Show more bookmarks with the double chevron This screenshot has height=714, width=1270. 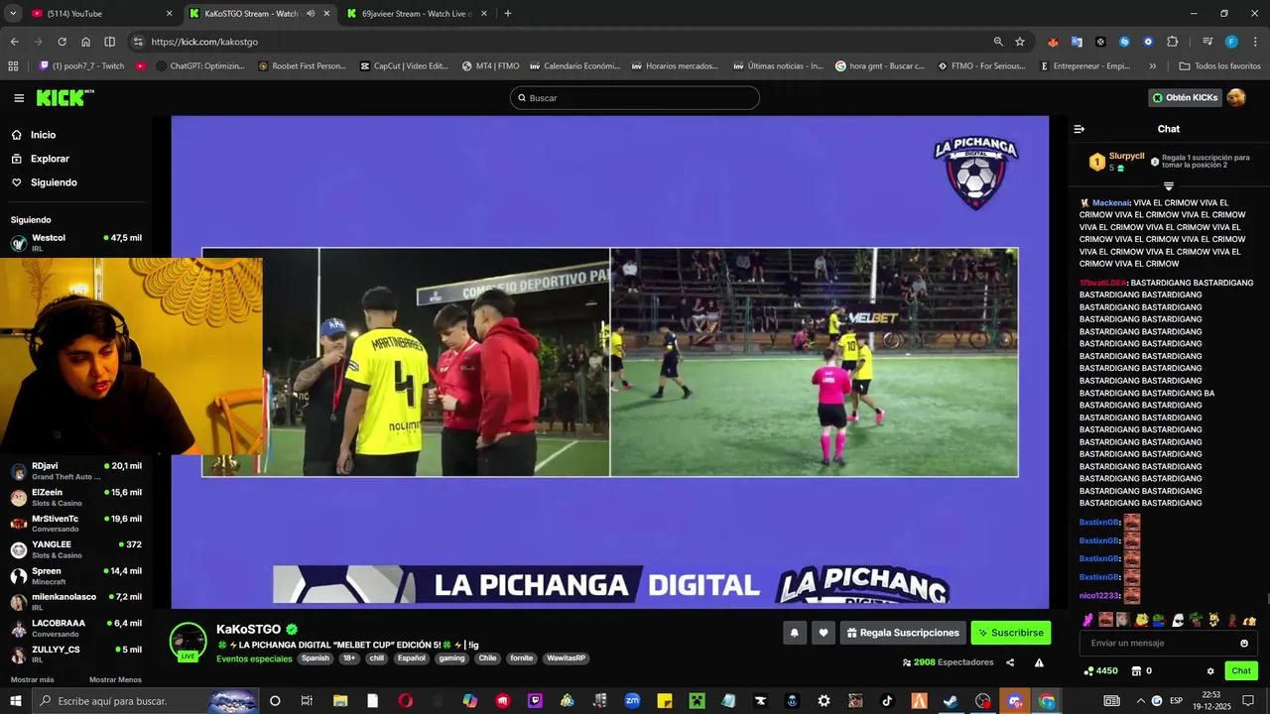1152,66
